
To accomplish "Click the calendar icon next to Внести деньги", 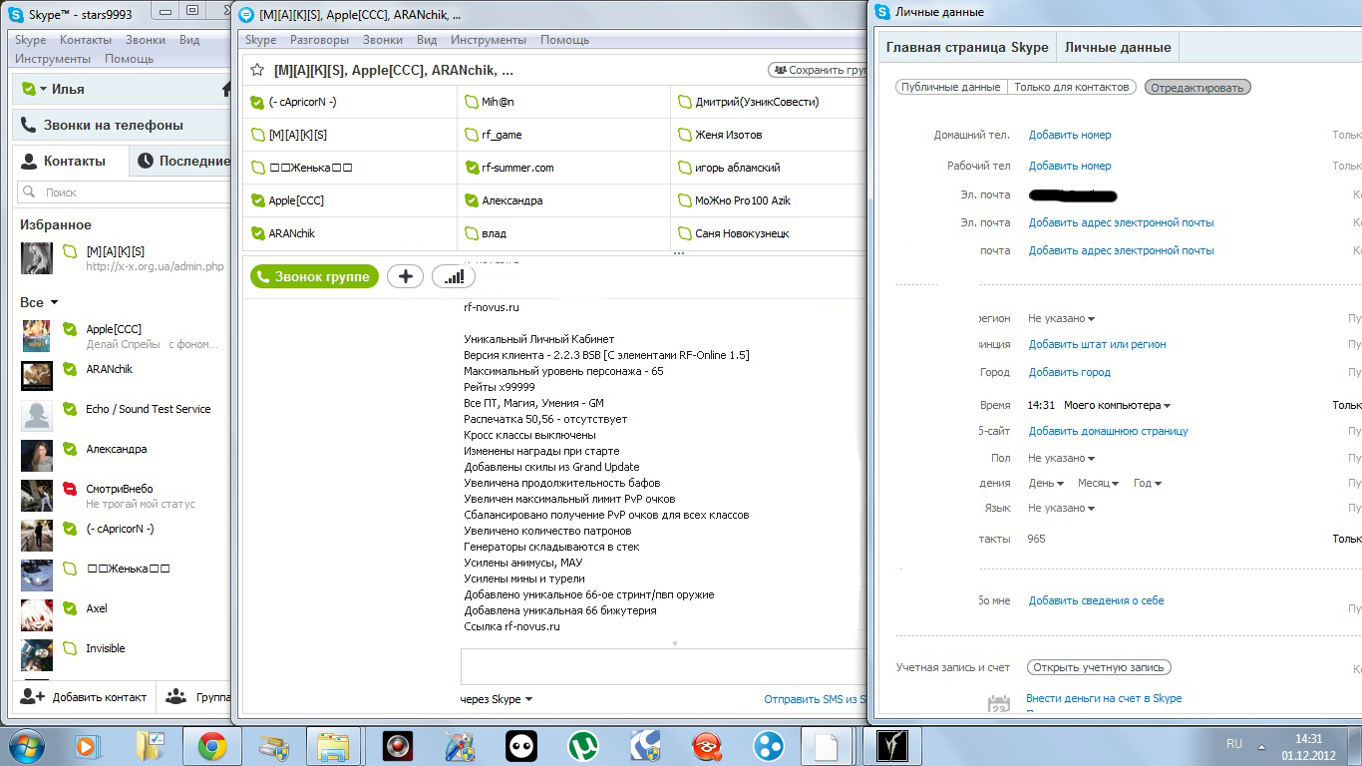I will [998, 705].
